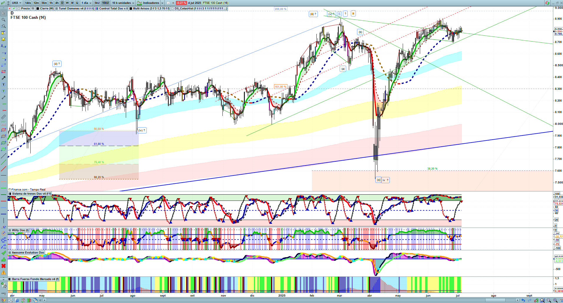Click the refresh icon in the top-right corner
This screenshot has height=303, width=563.
547,3
